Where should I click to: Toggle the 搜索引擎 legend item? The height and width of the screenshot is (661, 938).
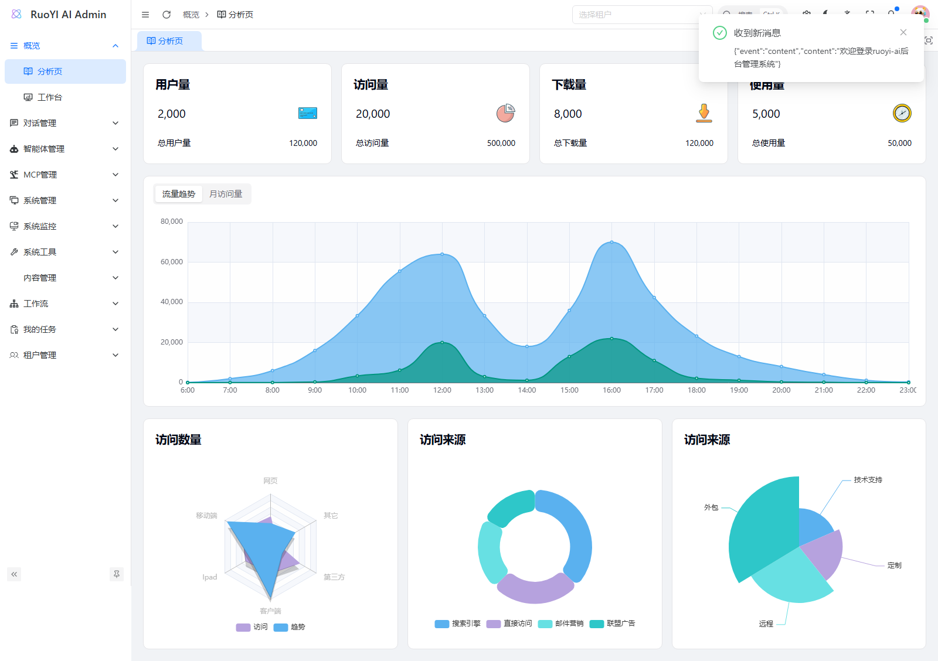pos(458,623)
